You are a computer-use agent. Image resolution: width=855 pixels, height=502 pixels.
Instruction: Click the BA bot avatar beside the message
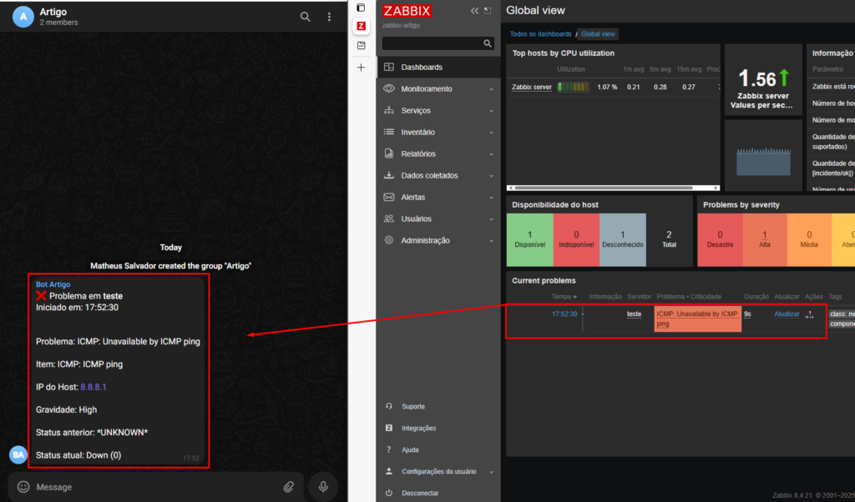(x=18, y=454)
